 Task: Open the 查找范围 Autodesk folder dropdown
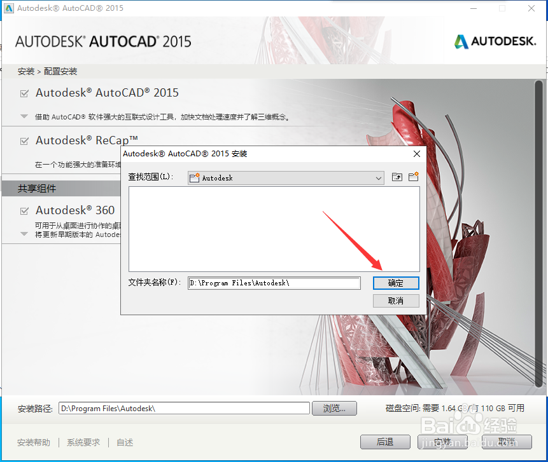tap(286, 178)
